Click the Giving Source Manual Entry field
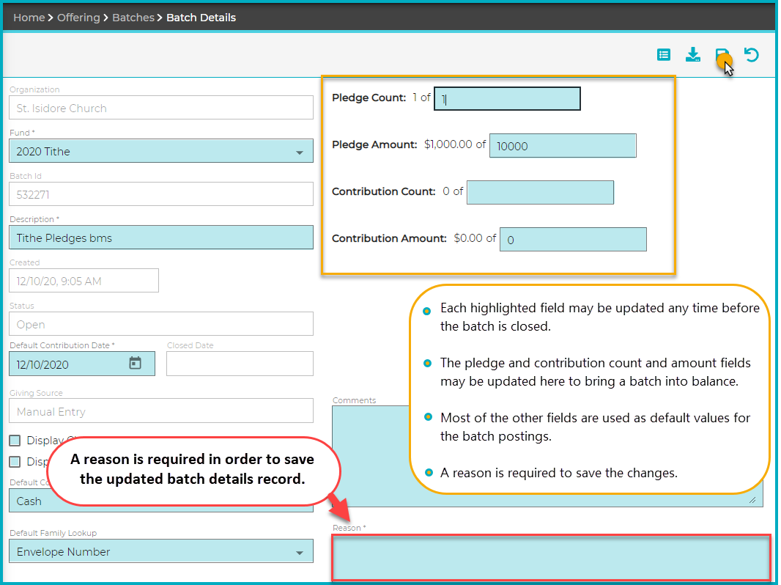The image size is (781, 585). (161, 411)
